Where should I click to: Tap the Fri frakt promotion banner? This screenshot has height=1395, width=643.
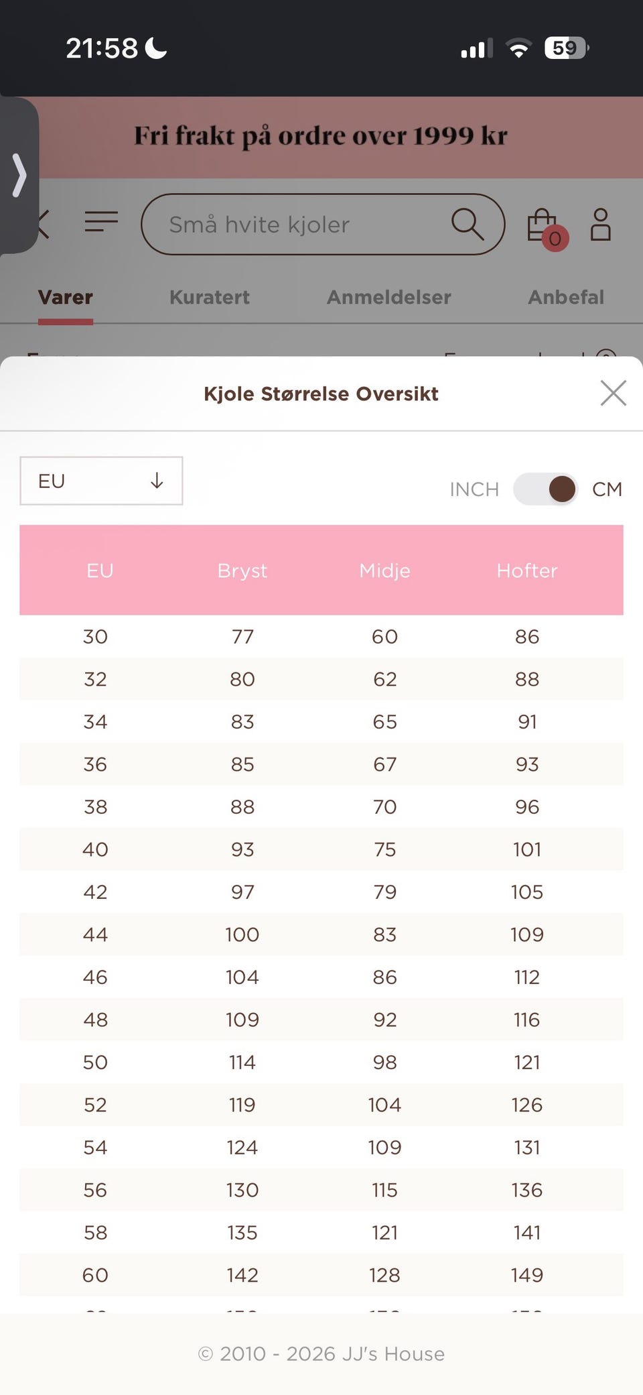click(321, 136)
